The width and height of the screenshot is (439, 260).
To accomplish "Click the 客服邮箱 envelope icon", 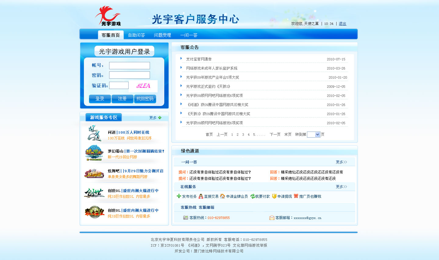I will (272, 217).
